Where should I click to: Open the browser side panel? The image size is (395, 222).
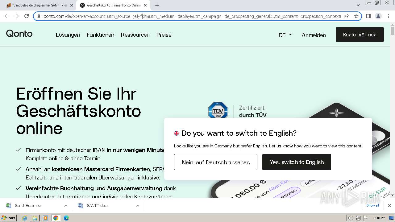(x=368, y=16)
